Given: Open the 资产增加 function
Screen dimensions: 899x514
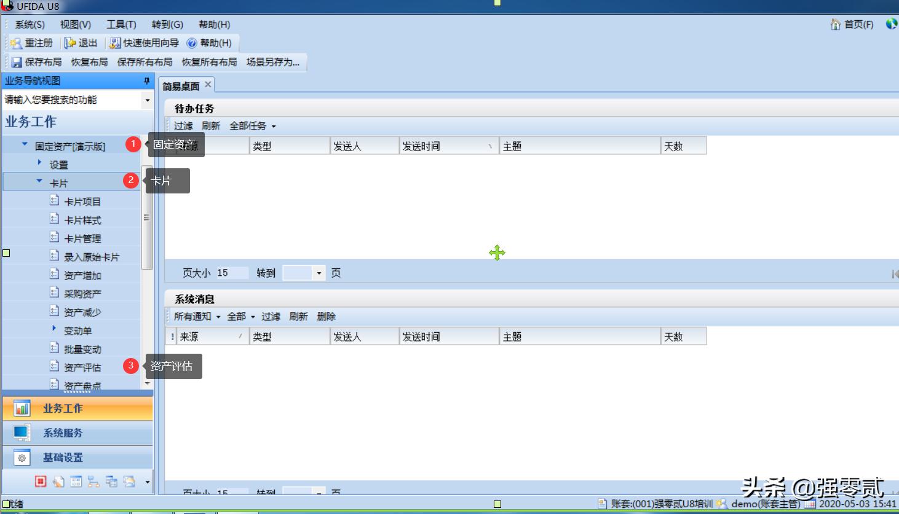Looking at the screenshot, I should pyautogui.click(x=81, y=275).
